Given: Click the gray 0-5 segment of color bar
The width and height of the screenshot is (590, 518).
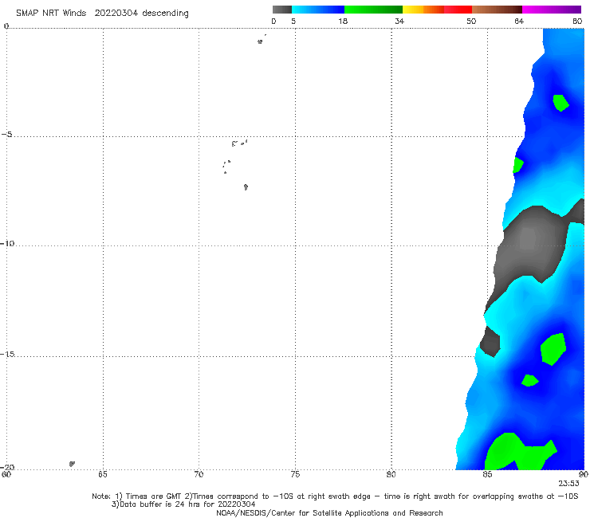Looking at the screenshot, I should click(x=282, y=10).
